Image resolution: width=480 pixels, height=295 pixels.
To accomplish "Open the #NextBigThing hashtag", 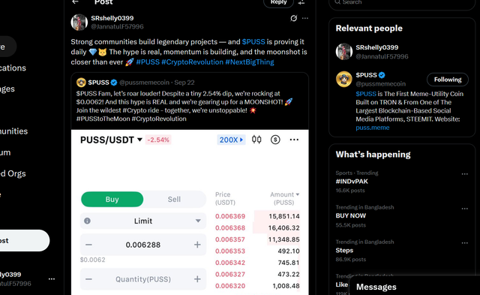I will pos(250,62).
